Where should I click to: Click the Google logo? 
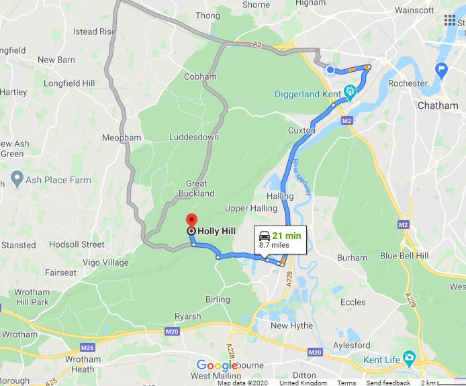pyautogui.click(x=218, y=365)
